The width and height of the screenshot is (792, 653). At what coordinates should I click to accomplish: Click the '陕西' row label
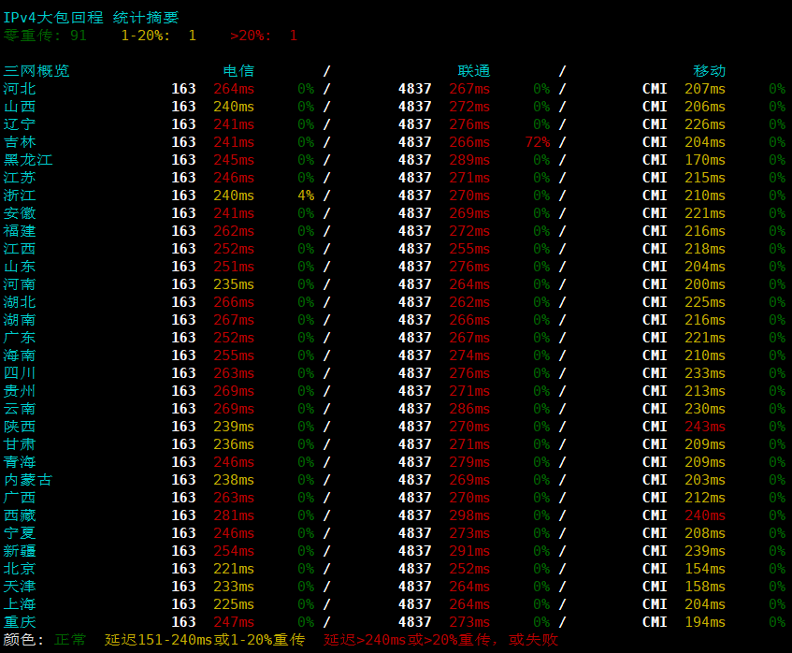[x=20, y=427]
